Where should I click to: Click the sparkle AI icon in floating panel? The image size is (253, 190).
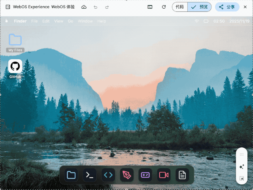242,167
